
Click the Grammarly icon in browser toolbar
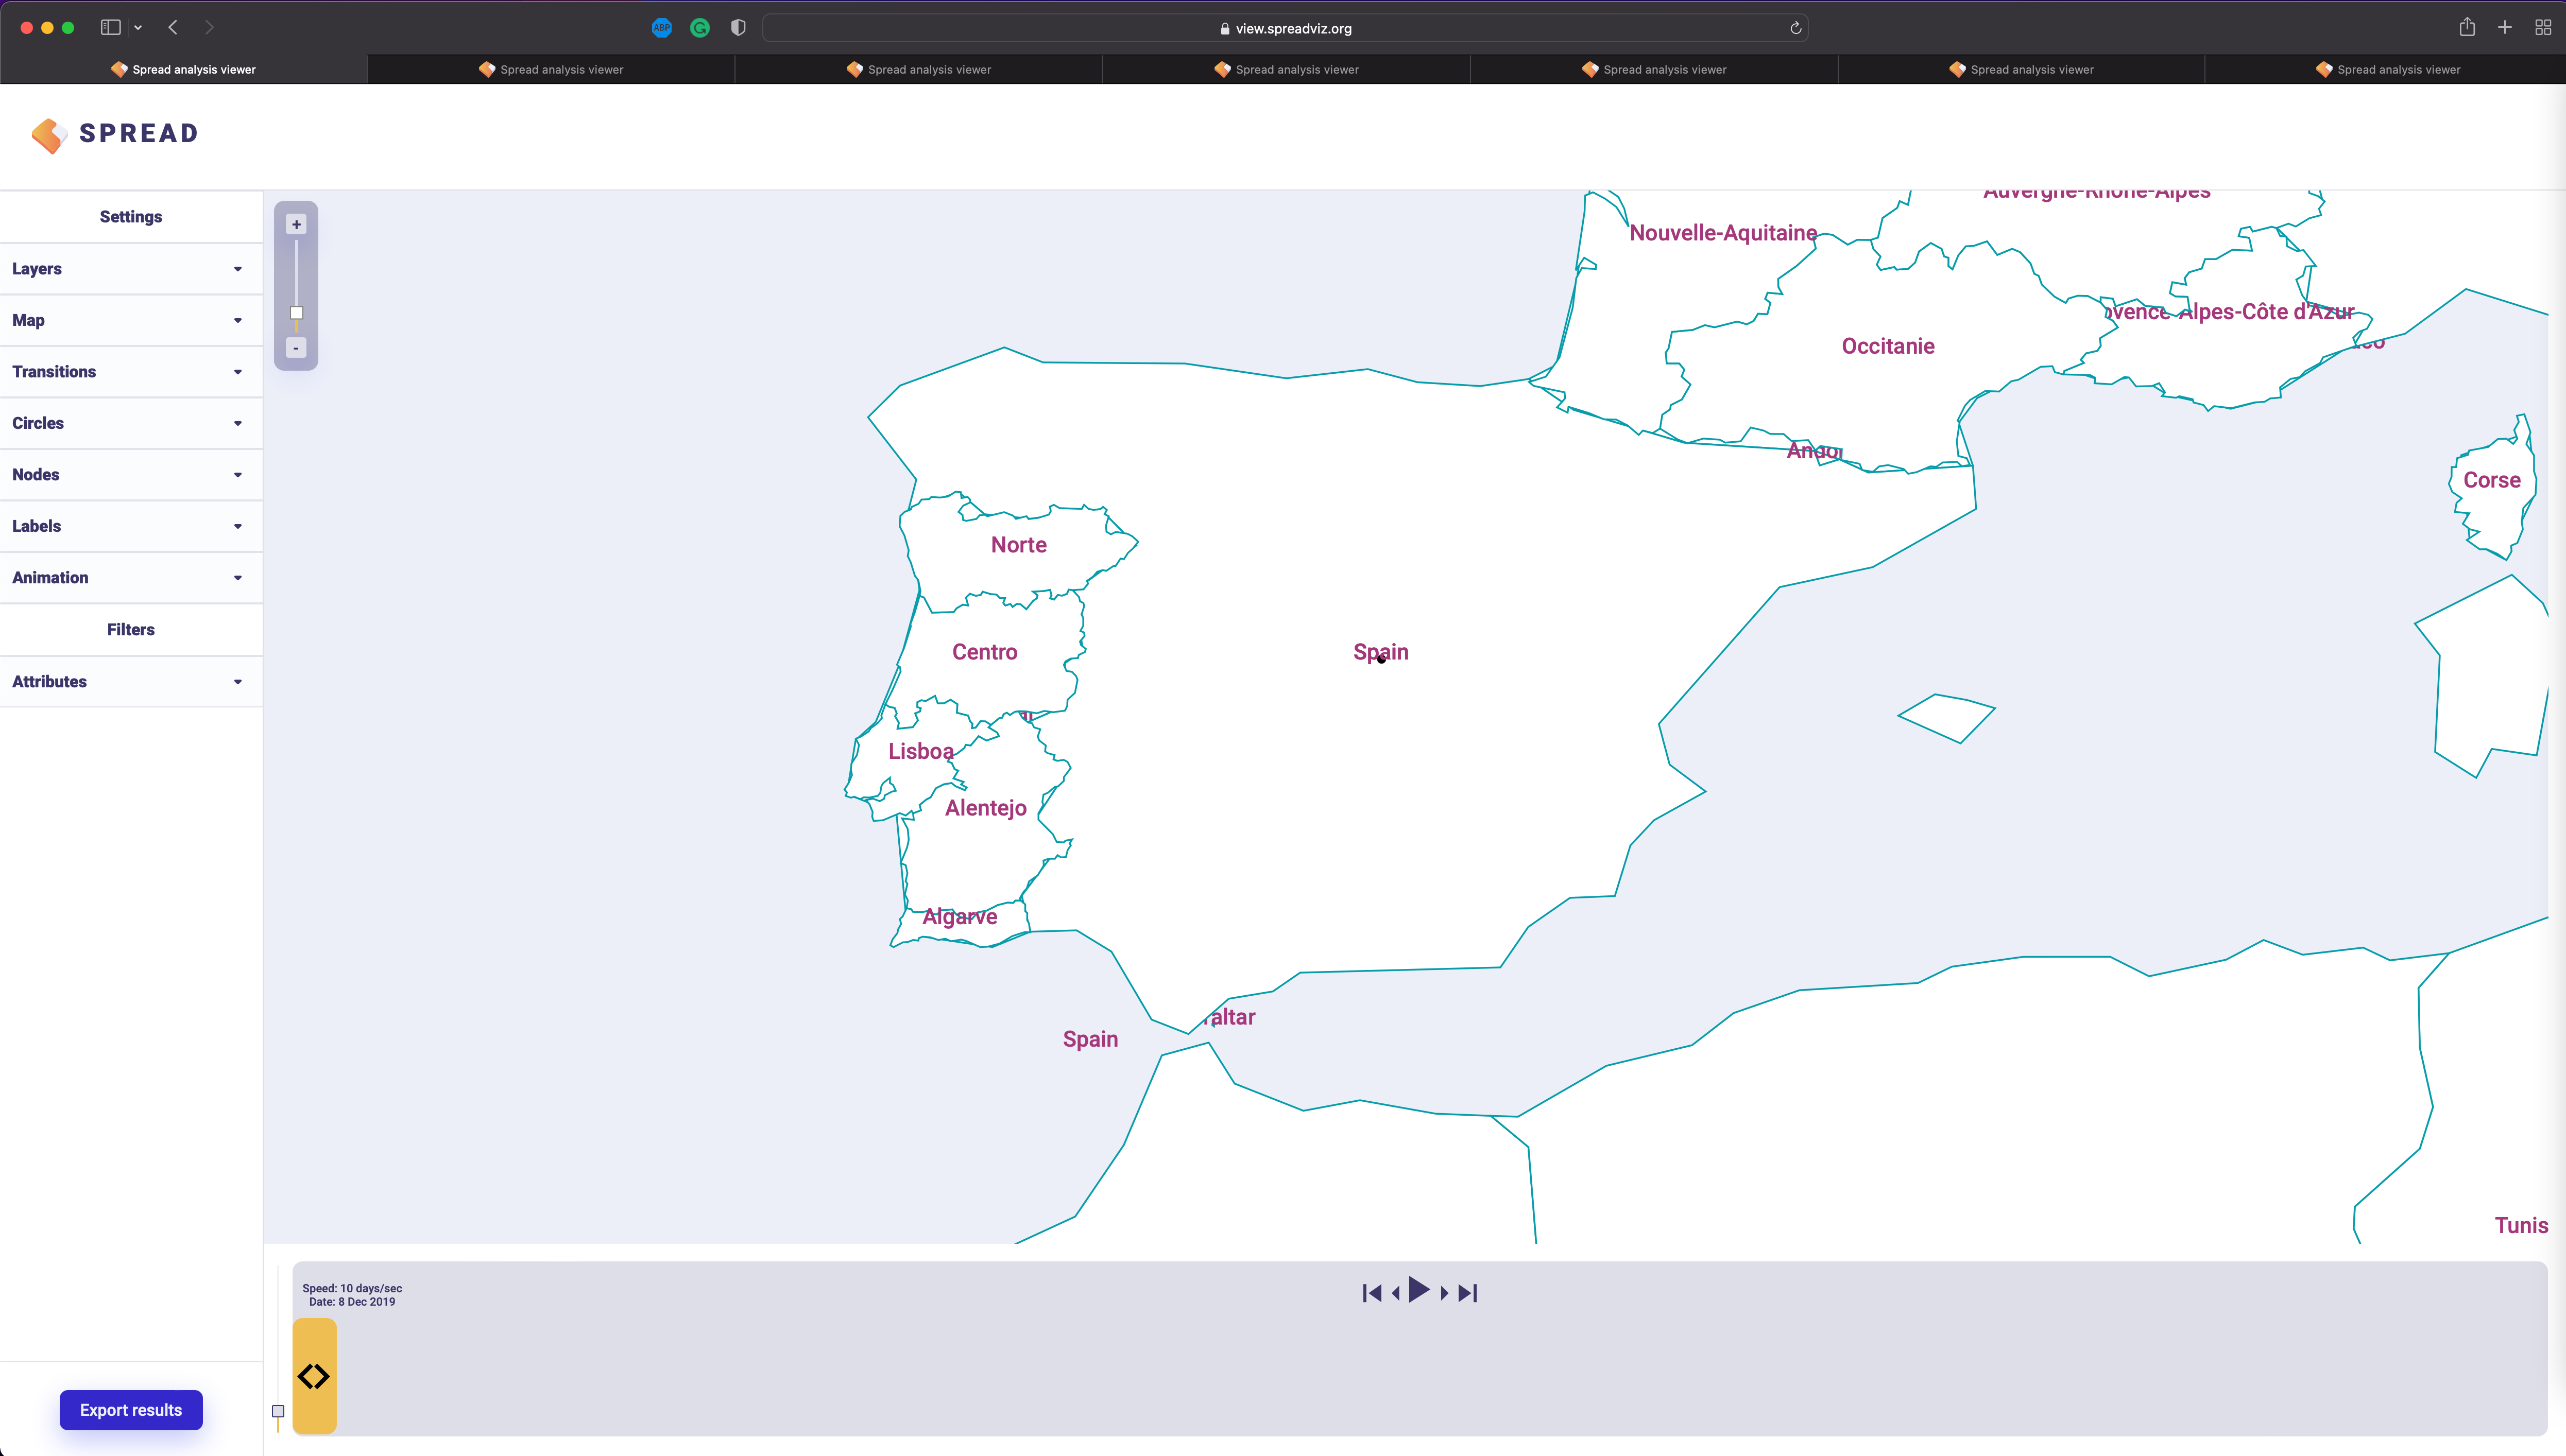pos(699,27)
